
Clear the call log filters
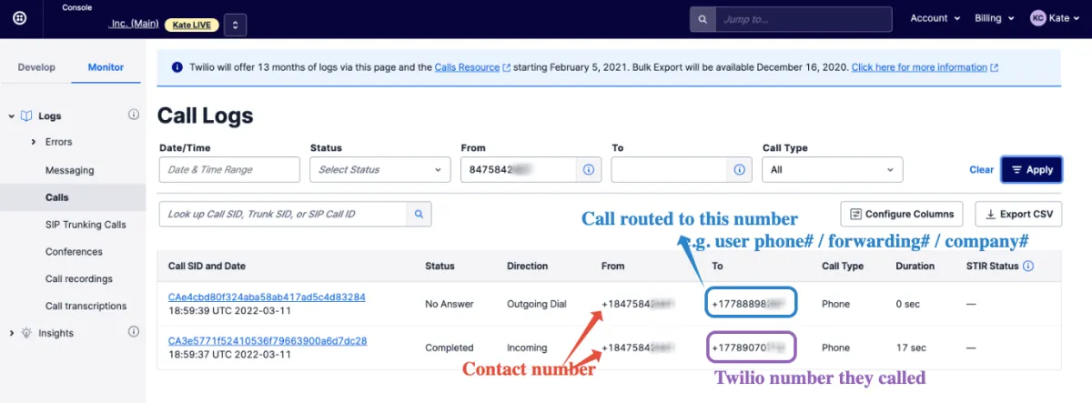click(x=982, y=169)
